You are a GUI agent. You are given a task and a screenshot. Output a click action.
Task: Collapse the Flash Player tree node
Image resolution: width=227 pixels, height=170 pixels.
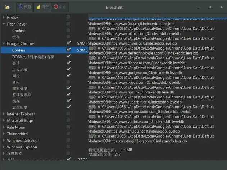click(4, 24)
